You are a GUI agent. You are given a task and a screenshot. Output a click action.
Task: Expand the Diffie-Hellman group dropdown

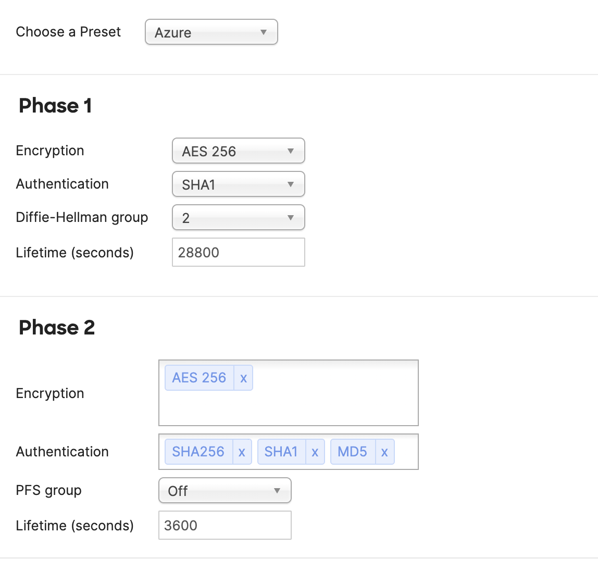click(238, 218)
